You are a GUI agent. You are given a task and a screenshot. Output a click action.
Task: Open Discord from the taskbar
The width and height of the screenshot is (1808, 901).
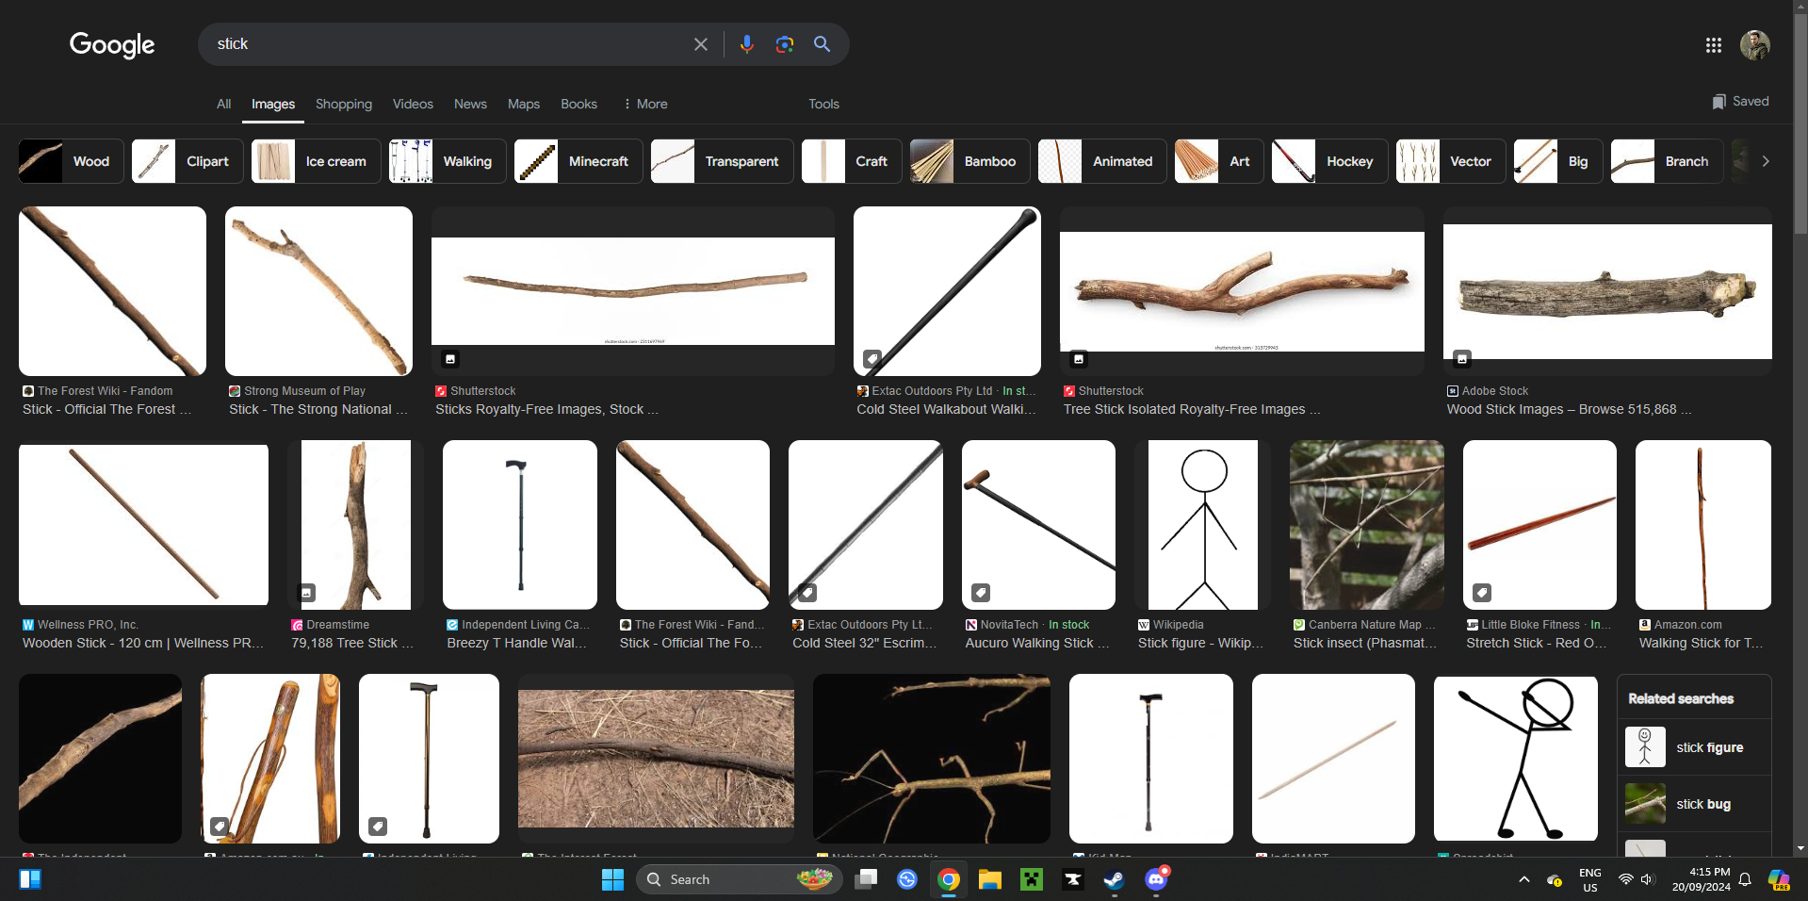coord(1155,879)
